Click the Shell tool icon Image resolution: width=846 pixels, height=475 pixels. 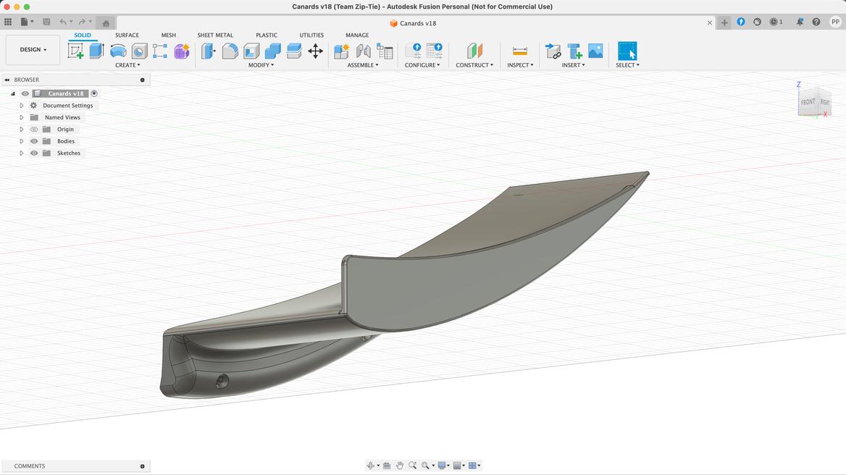251,51
